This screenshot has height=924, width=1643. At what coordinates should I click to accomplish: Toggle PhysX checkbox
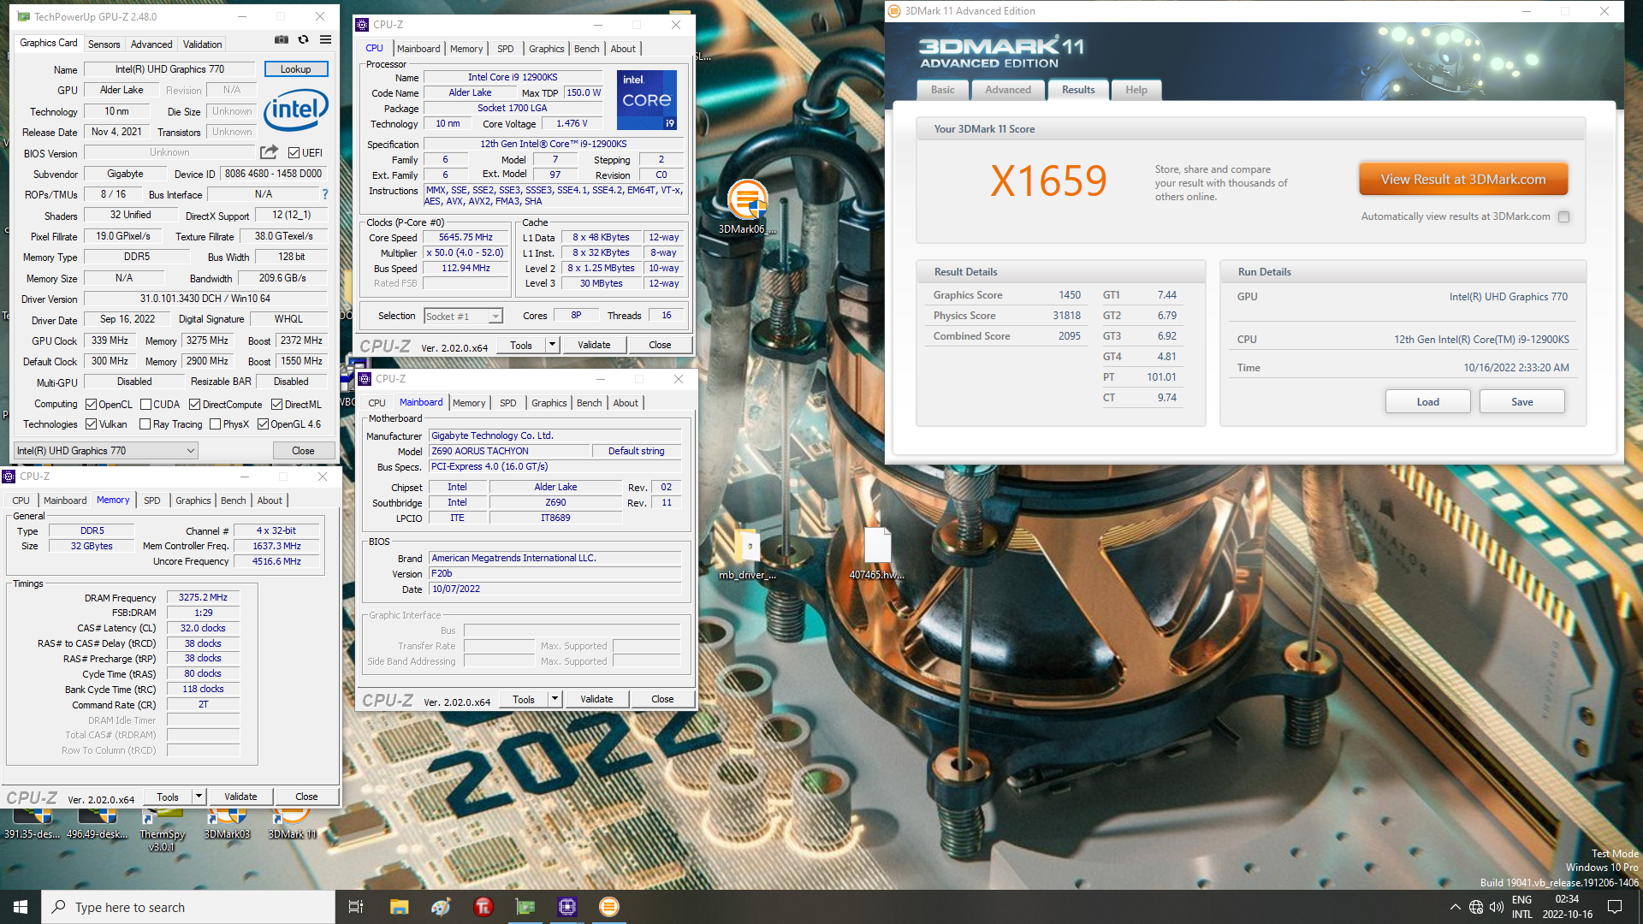coord(216,423)
